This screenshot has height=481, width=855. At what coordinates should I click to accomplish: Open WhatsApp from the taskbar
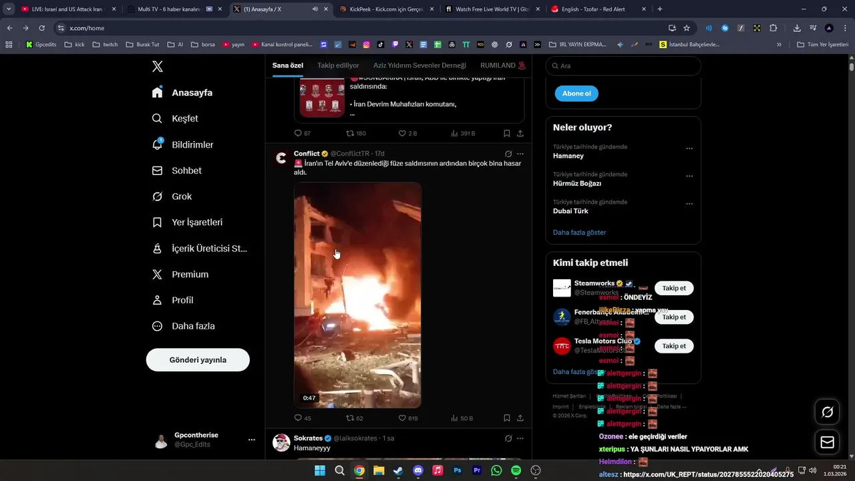tap(496, 470)
